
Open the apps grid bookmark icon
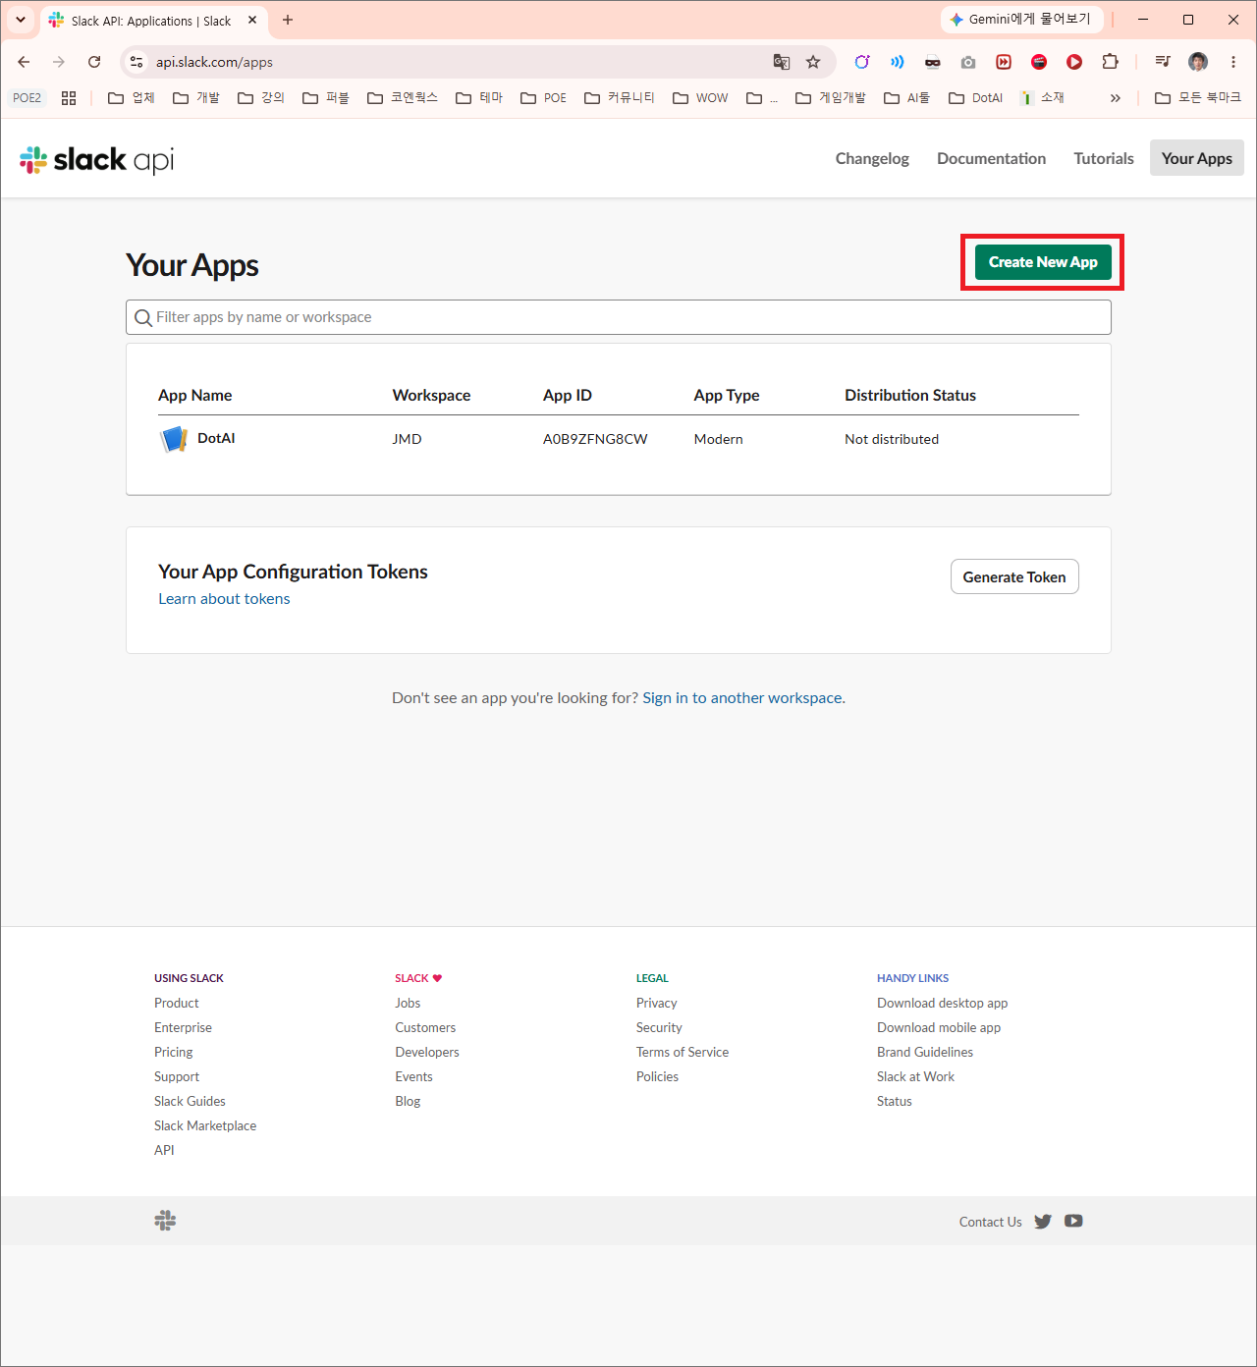coord(69,98)
